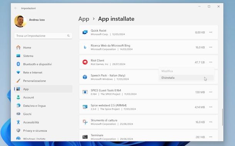Click the app list vertical scrollbar
The height and width of the screenshot is (146, 235).
pos(222,117)
